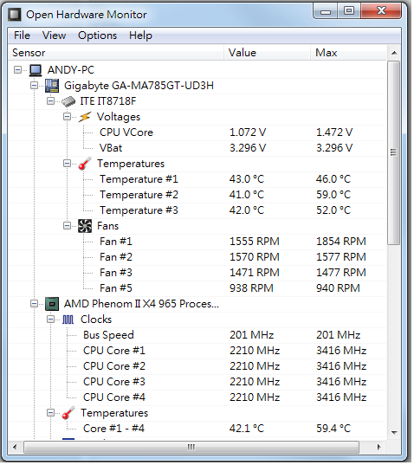Click the Voltages lightning bolt icon

click(85, 117)
